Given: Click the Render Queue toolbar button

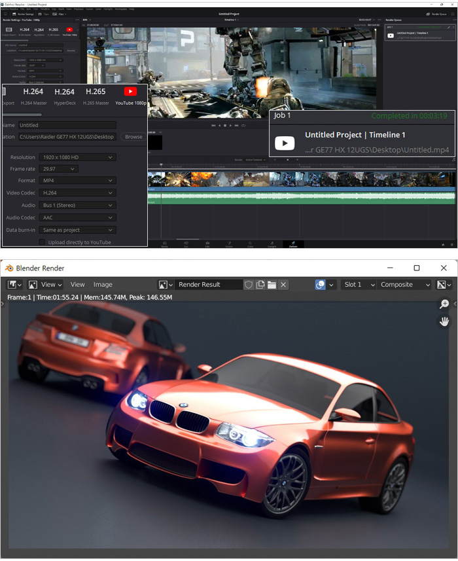Looking at the screenshot, I should (x=436, y=14).
